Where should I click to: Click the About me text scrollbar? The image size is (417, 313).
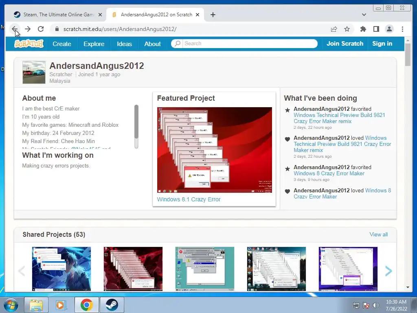(x=136, y=121)
